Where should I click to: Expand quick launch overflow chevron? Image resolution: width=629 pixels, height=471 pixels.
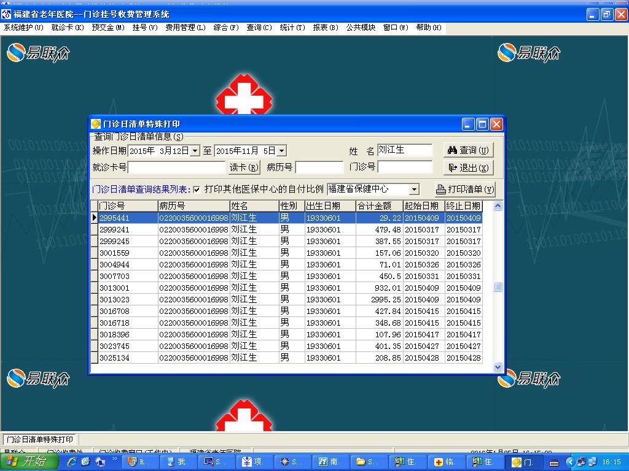pyautogui.click(x=114, y=459)
